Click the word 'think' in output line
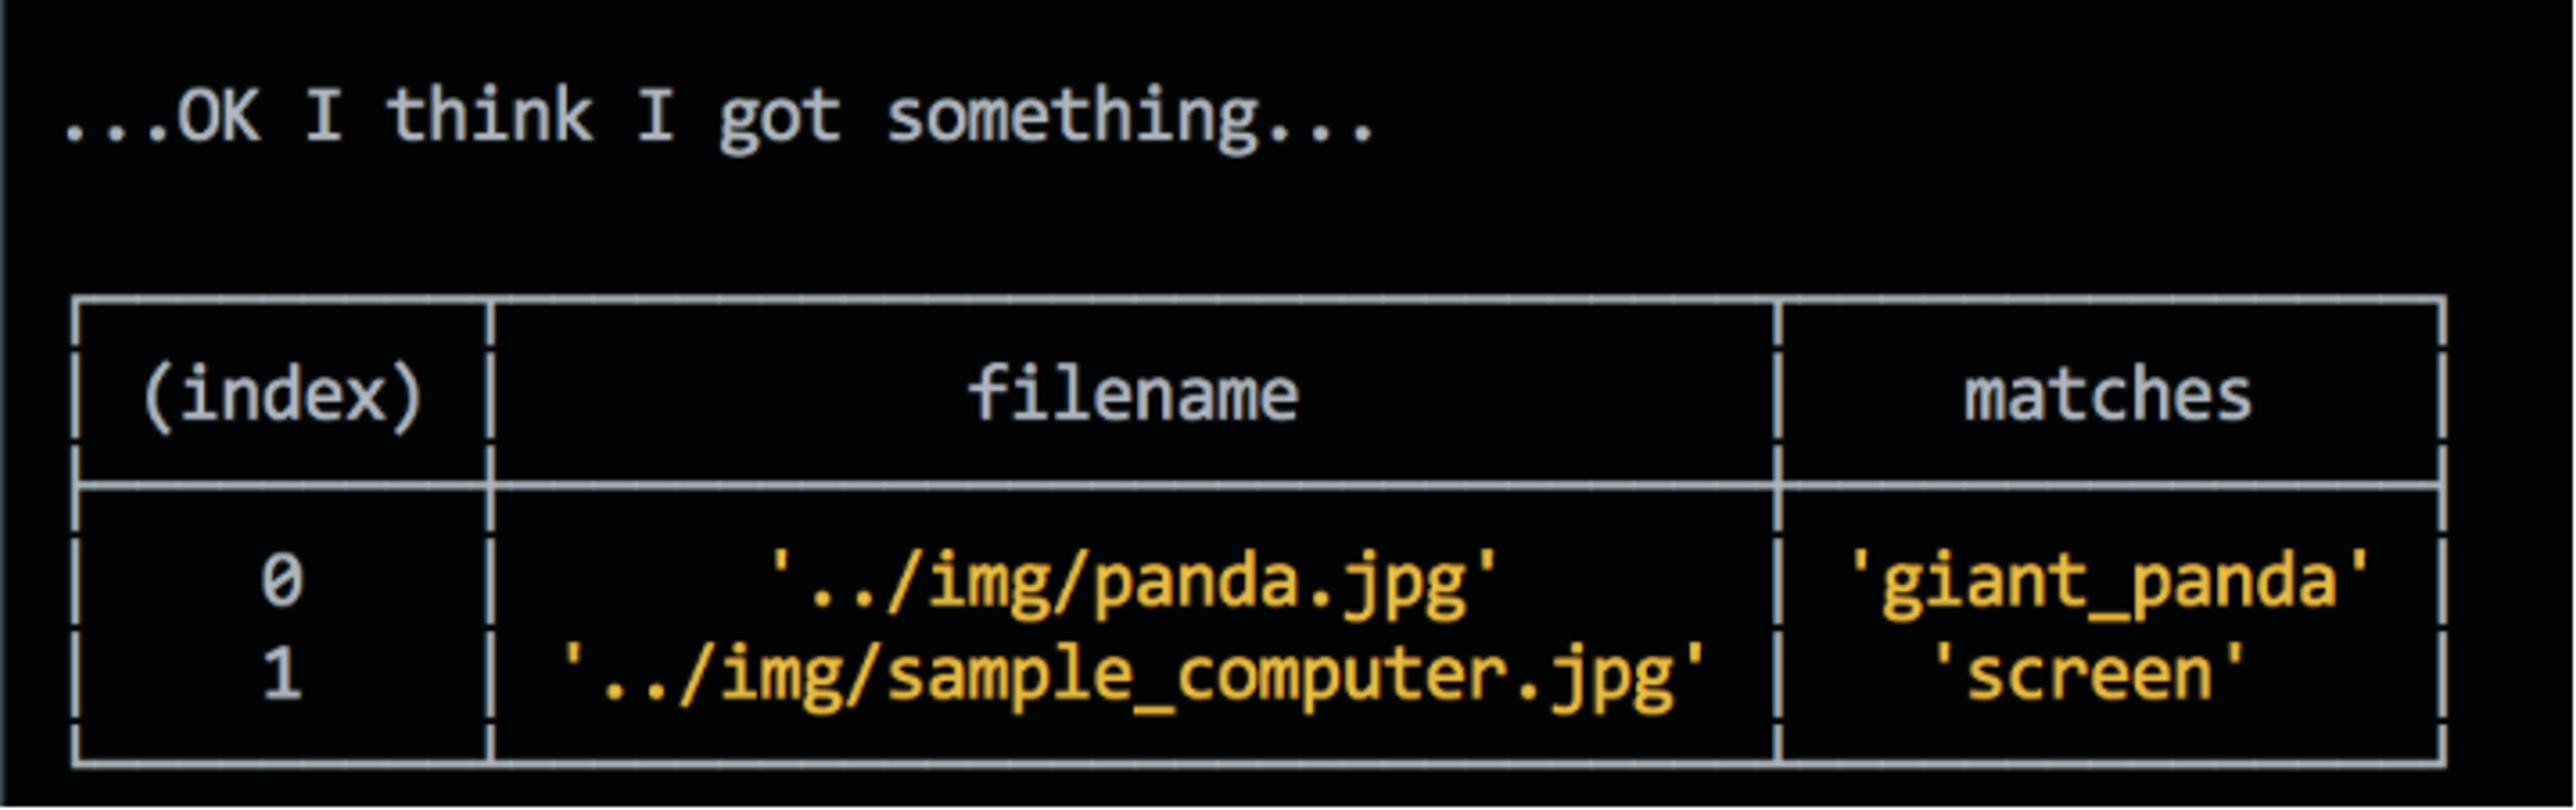This screenshot has width=2576, height=810. [490, 114]
